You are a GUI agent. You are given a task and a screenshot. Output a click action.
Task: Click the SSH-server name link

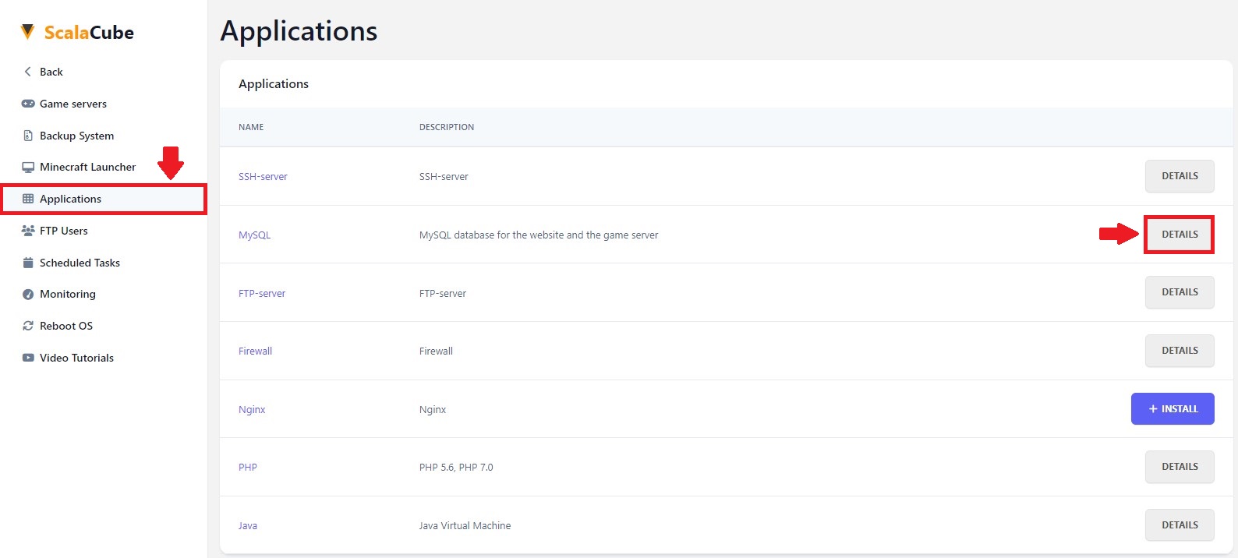pos(263,177)
